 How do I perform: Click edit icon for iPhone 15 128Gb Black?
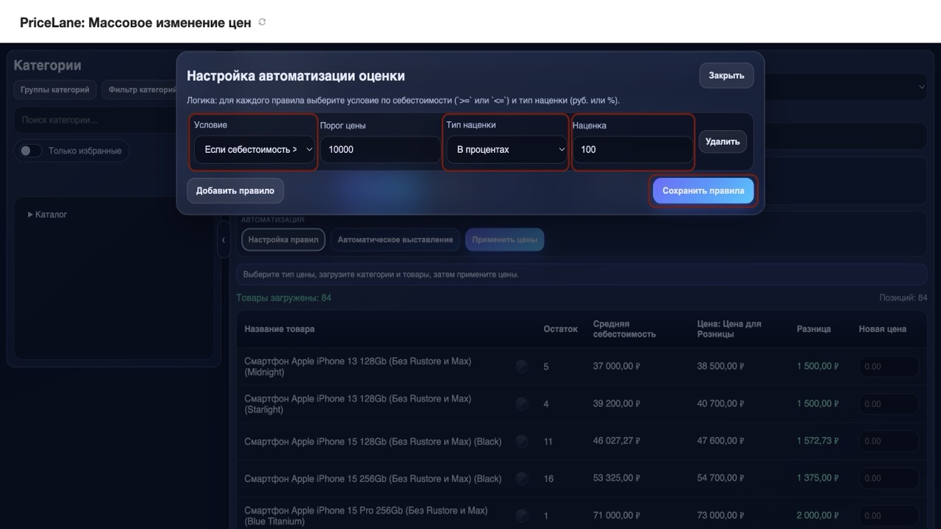click(522, 442)
